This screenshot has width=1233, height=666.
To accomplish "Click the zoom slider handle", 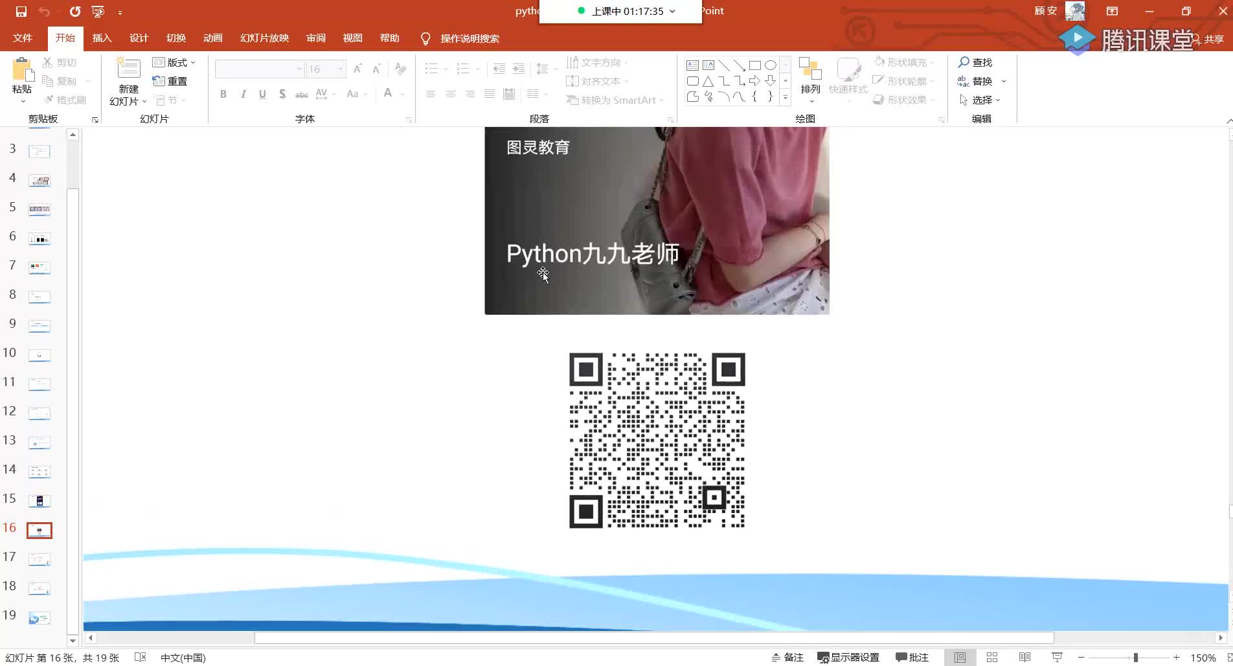I will (1135, 658).
